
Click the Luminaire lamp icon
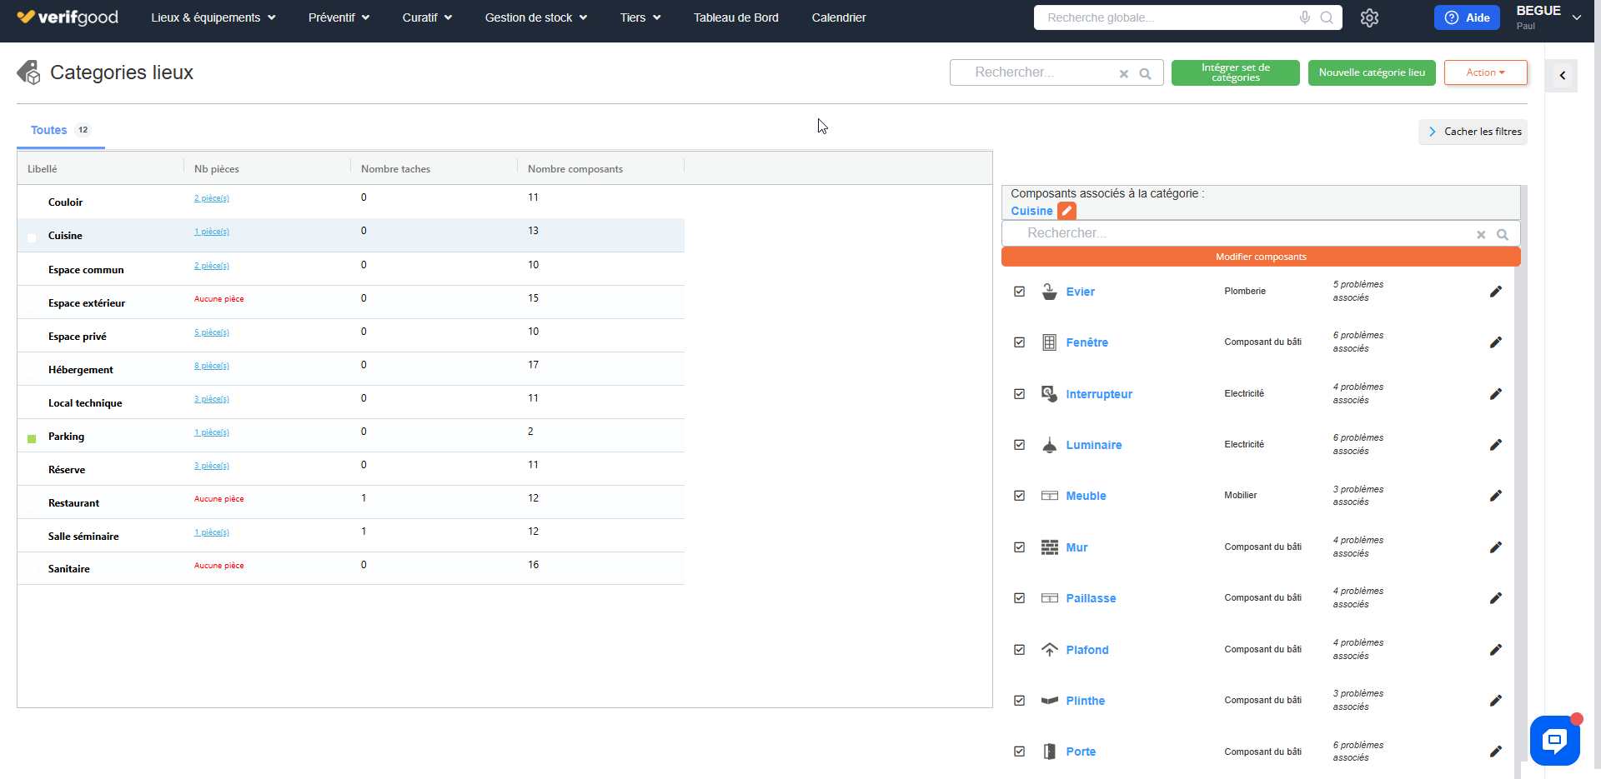1050,445
